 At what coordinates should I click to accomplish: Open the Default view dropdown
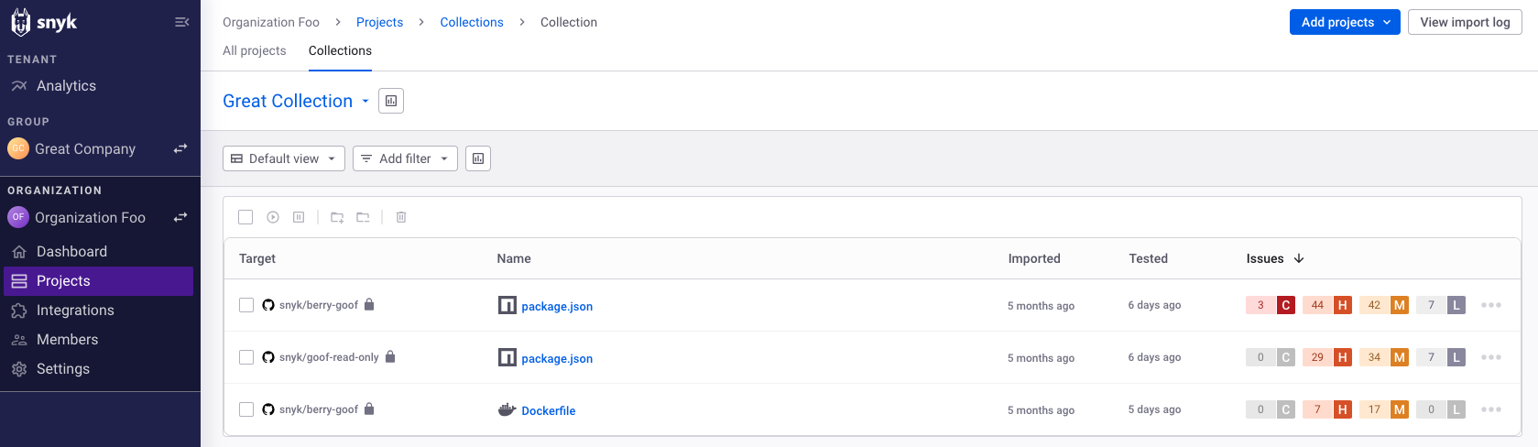click(284, 158)
